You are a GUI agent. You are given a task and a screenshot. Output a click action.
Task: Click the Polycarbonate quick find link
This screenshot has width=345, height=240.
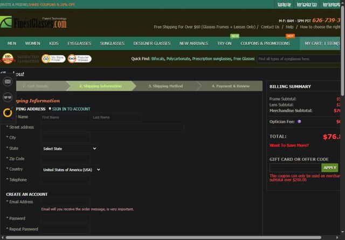point(178,59)
